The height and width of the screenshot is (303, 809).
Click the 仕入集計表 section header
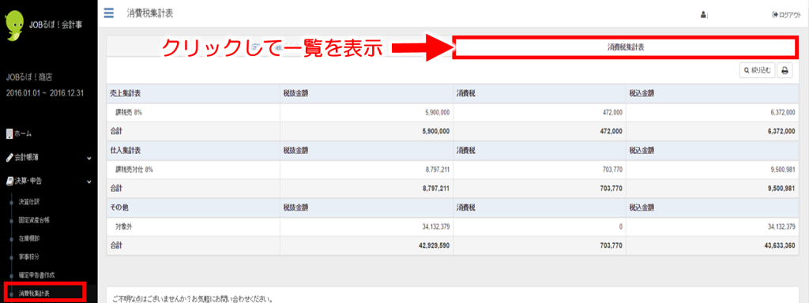click(x=126, y=151)
